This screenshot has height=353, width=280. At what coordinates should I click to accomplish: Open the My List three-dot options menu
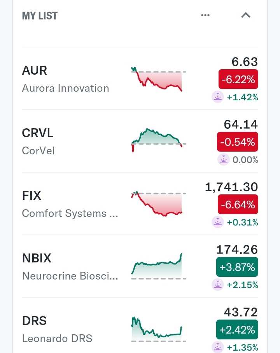(x=205, y=15)
